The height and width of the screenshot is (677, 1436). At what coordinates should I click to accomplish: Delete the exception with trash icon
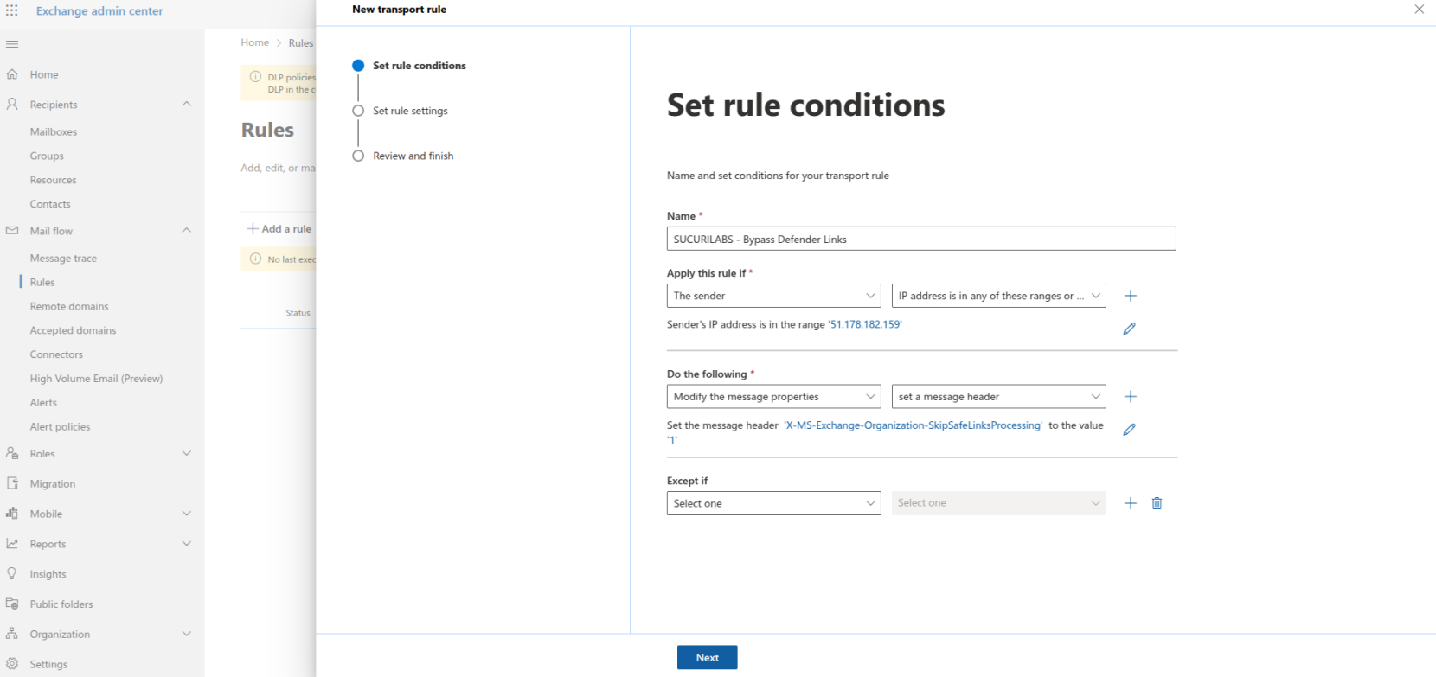[1157, 503]
